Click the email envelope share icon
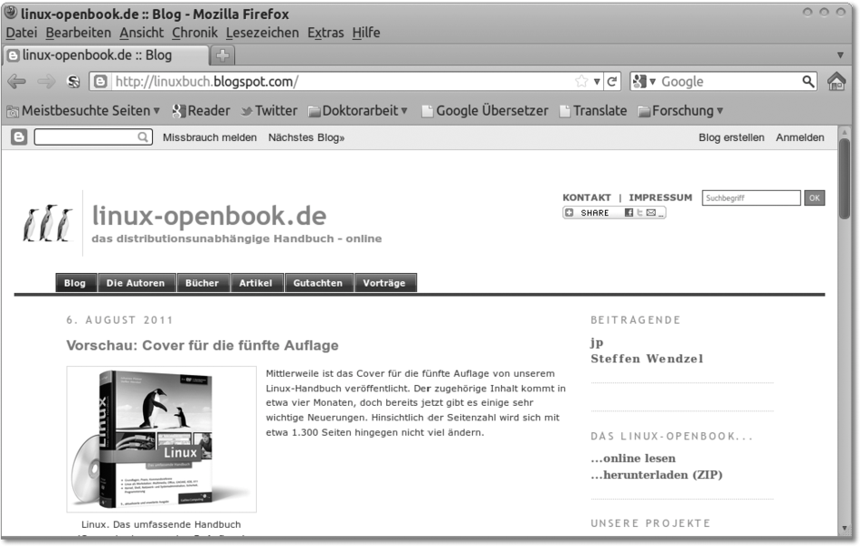The width and height of the screenshot is (860, 546). (x=650, y=213)
